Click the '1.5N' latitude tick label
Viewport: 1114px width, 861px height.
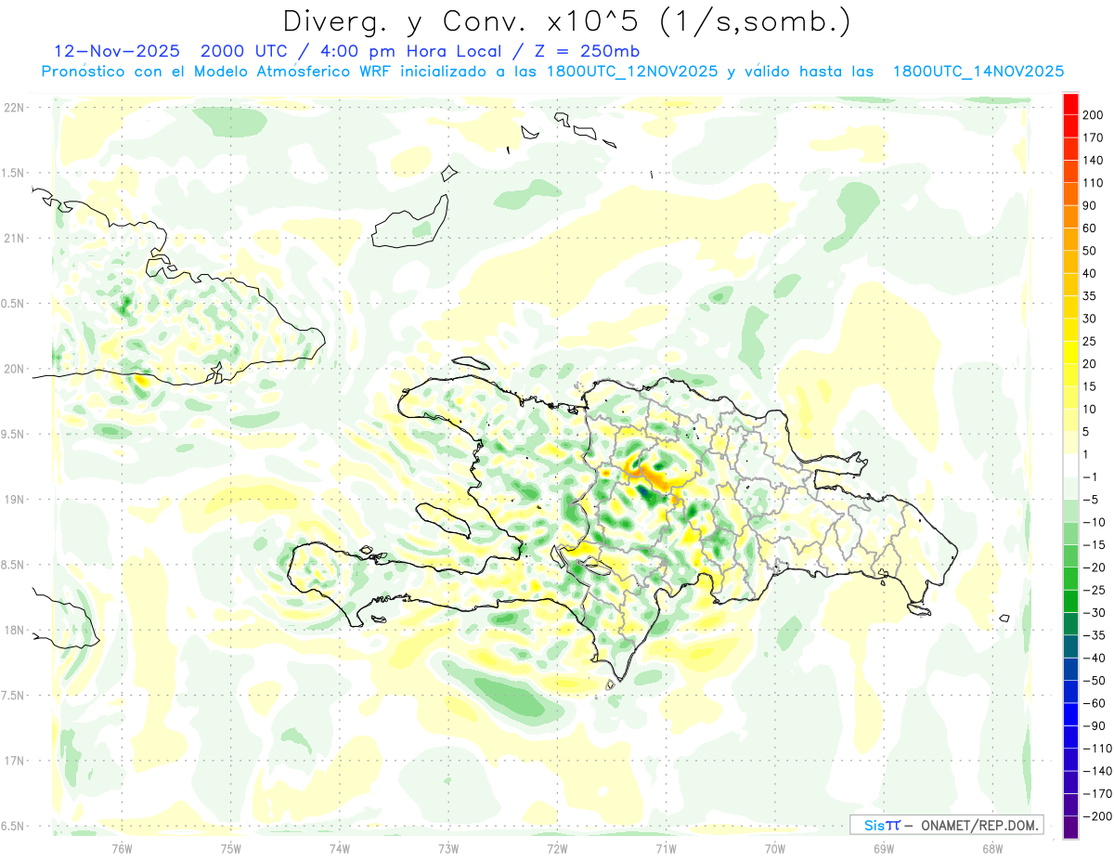click(x=13, y=173)
